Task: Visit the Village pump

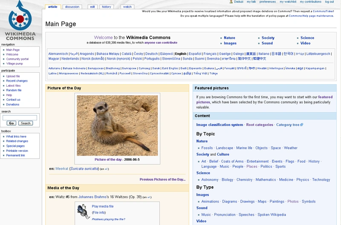Action: tap(14, 63)
